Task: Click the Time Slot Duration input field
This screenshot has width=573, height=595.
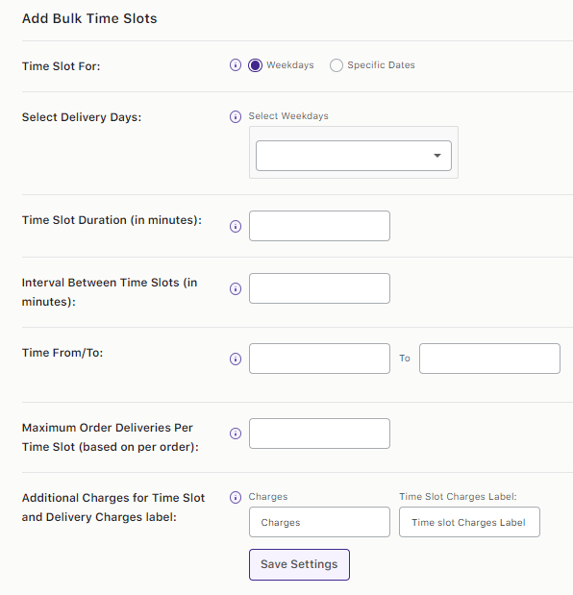Action: click(319, 226)
